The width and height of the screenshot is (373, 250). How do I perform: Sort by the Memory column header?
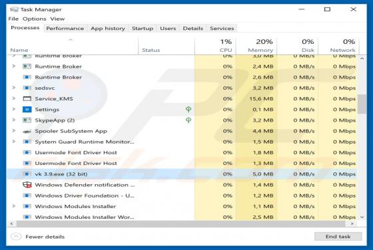click(256, 46)
